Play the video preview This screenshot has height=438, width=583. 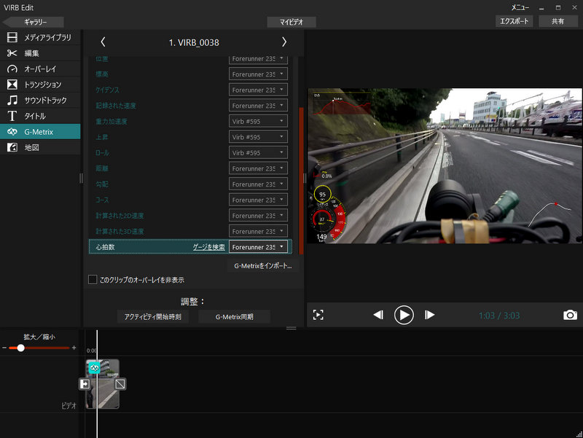pos(404,315)
